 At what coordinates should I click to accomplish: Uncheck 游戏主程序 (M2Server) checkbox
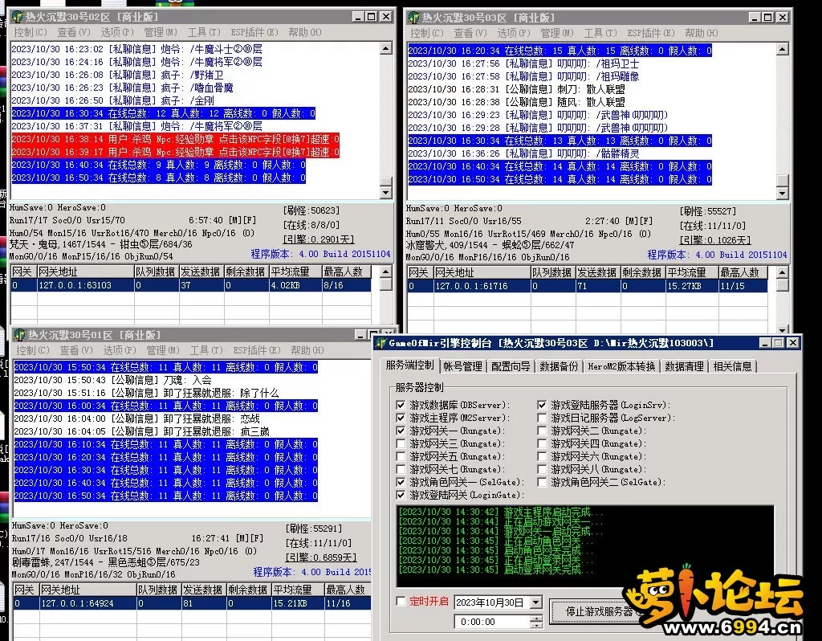tap(401, 418)
